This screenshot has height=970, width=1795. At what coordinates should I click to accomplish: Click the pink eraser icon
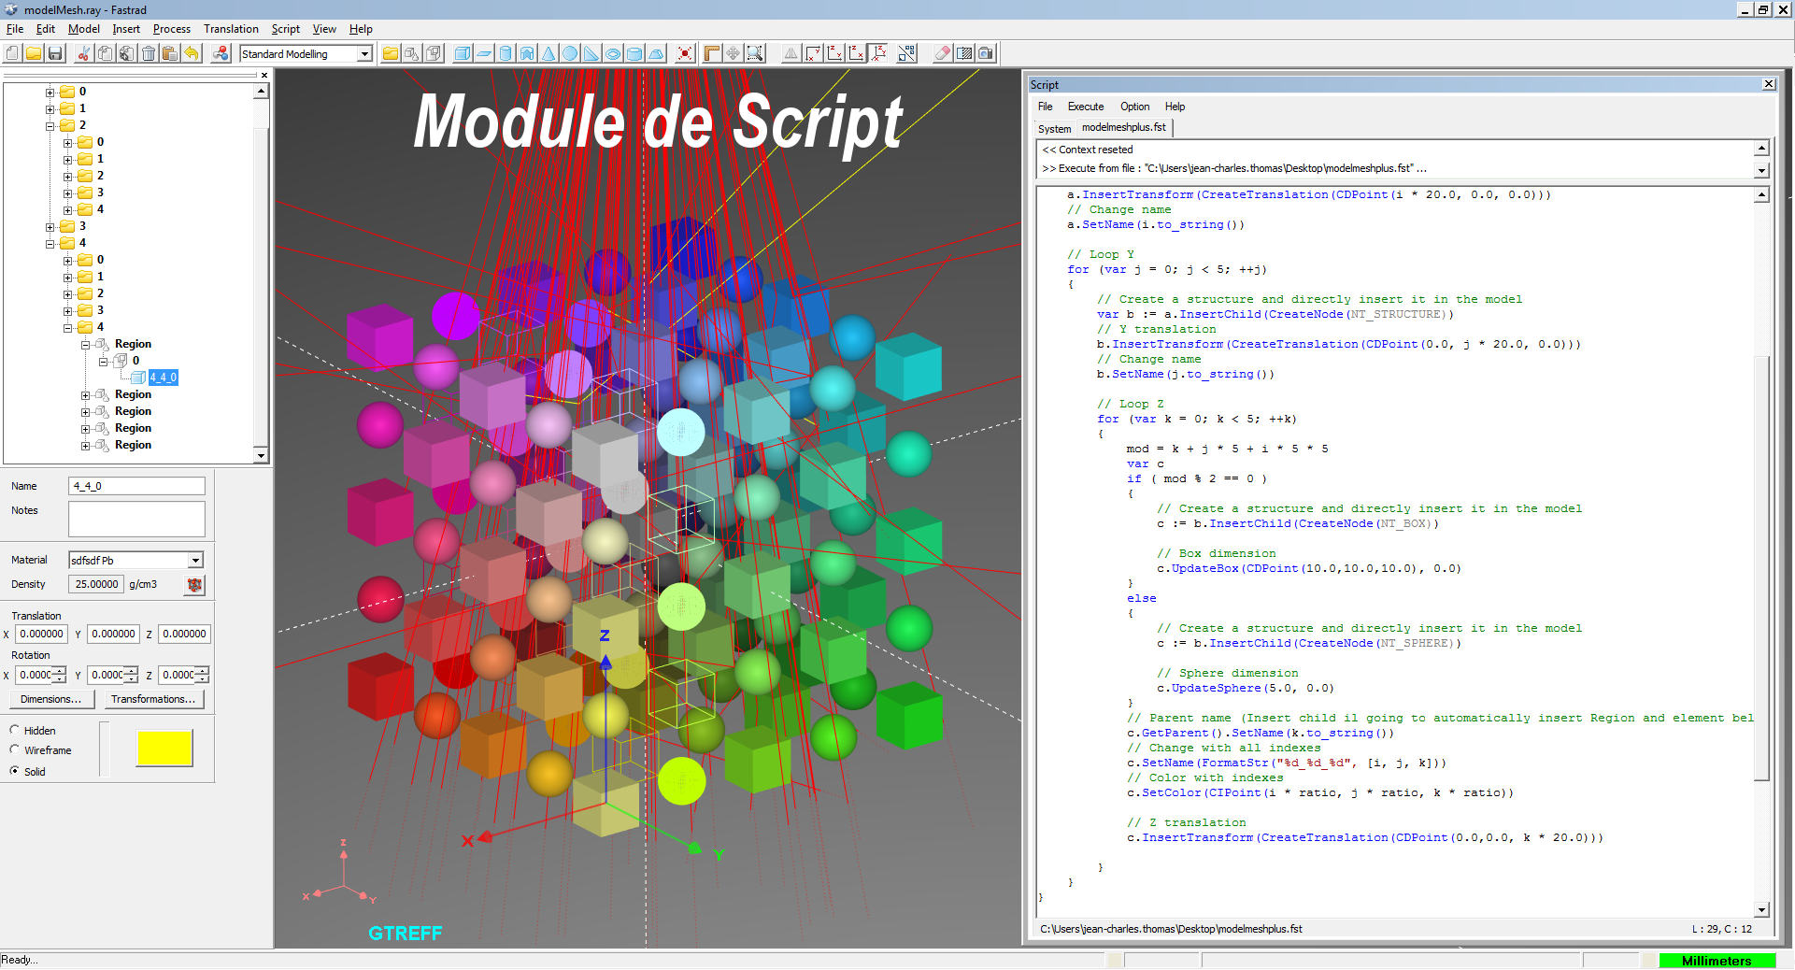943,53
